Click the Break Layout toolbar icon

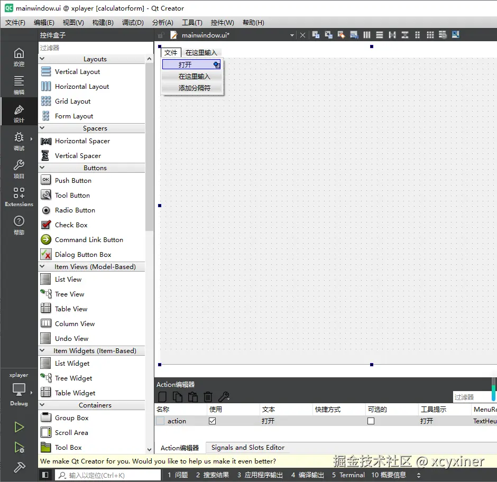(443, 35)
